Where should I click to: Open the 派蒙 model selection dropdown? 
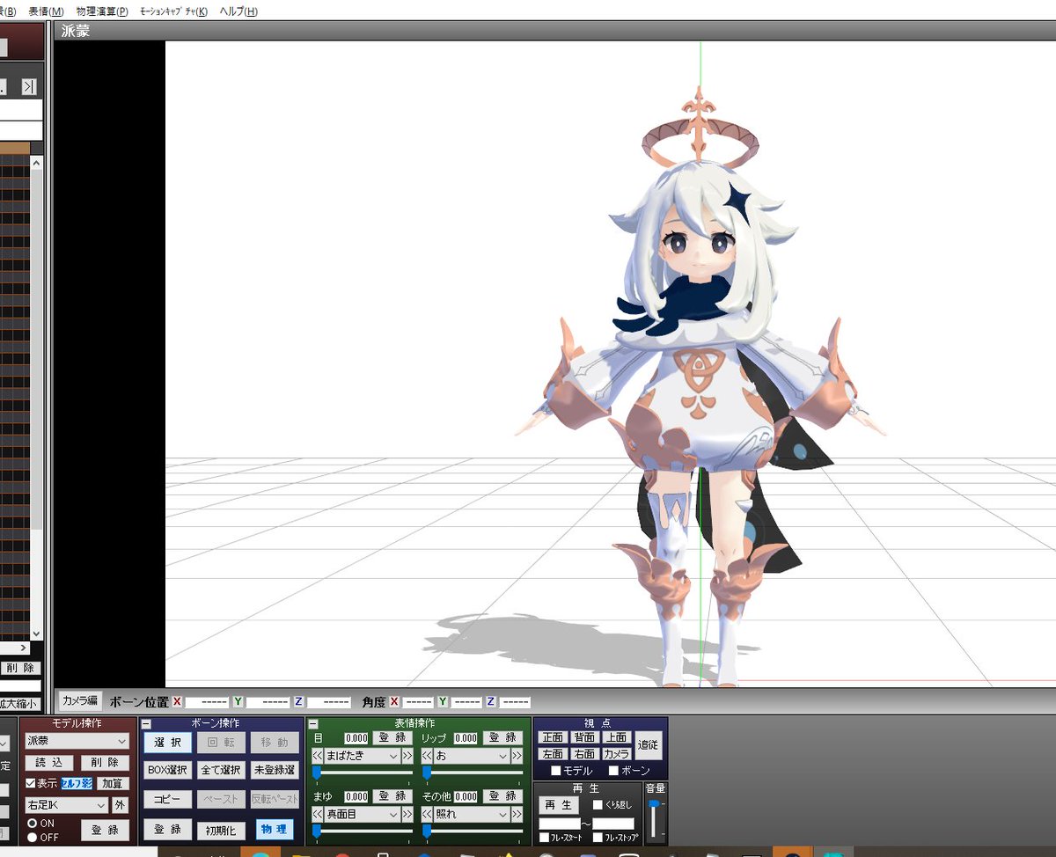(77, 742)
